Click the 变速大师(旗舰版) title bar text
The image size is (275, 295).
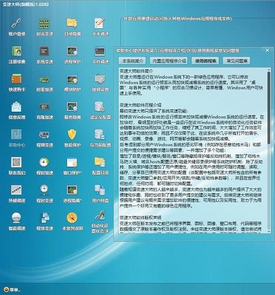pyautogui.click(x=26, y=4)
